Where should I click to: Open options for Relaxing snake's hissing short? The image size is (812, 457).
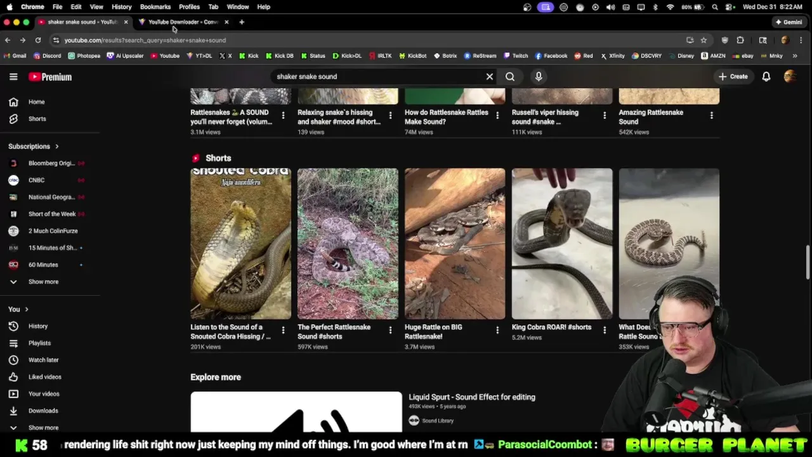click(390, 116)
